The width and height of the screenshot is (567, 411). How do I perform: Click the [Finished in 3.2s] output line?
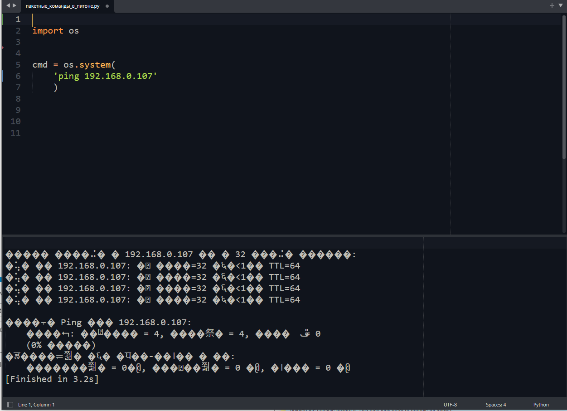point(52,379)
